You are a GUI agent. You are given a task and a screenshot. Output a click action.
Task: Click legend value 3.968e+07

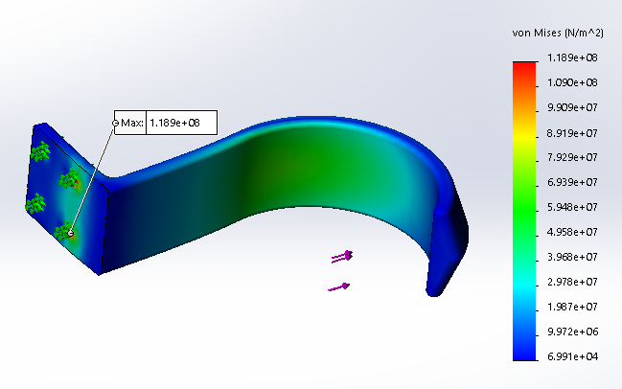[572, 257]
